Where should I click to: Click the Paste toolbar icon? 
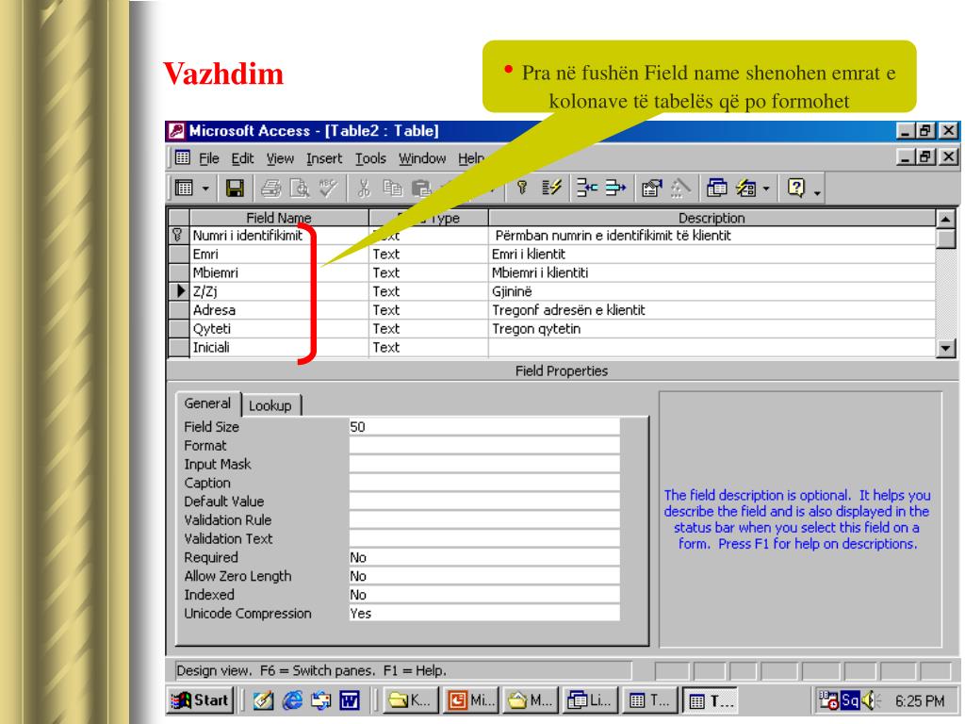pos(421,188)
